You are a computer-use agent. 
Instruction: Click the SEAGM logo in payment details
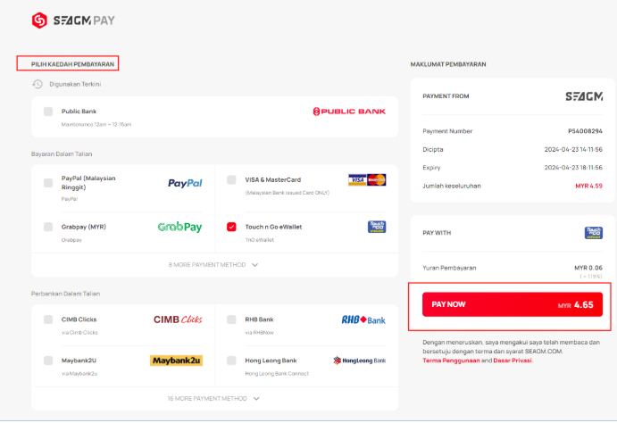pyautogui.click(x=584, y=95)
